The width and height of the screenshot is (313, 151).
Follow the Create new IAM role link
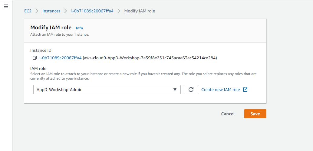[220, 90]
